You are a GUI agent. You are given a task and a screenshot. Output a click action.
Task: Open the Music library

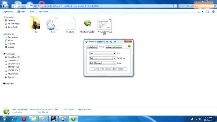pyautogui.click(x=11, y=40)
